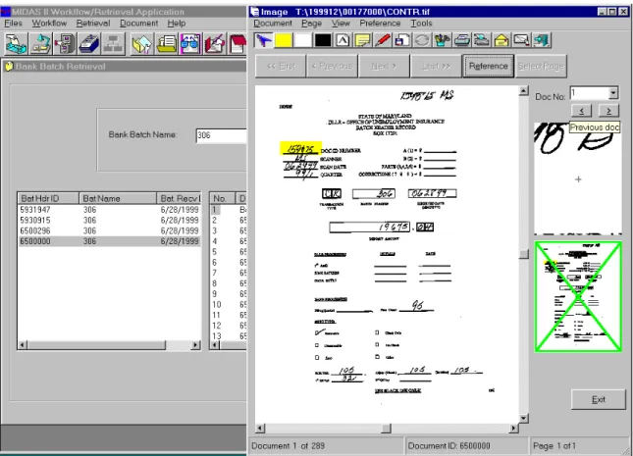Click the green-crossed page thumbnail
Screen dimensions: 633x456
pos(578,296)
